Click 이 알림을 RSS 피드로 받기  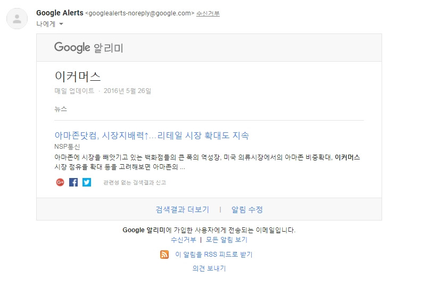[214, 255]
